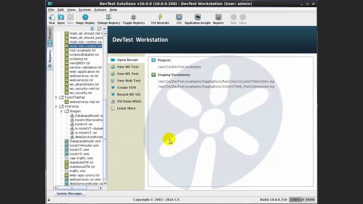This screenshot has width=363, height=204.
Task: Open the 1User0Think_RunContinuously.stg staging doc
Action: (x=216, y=87)
